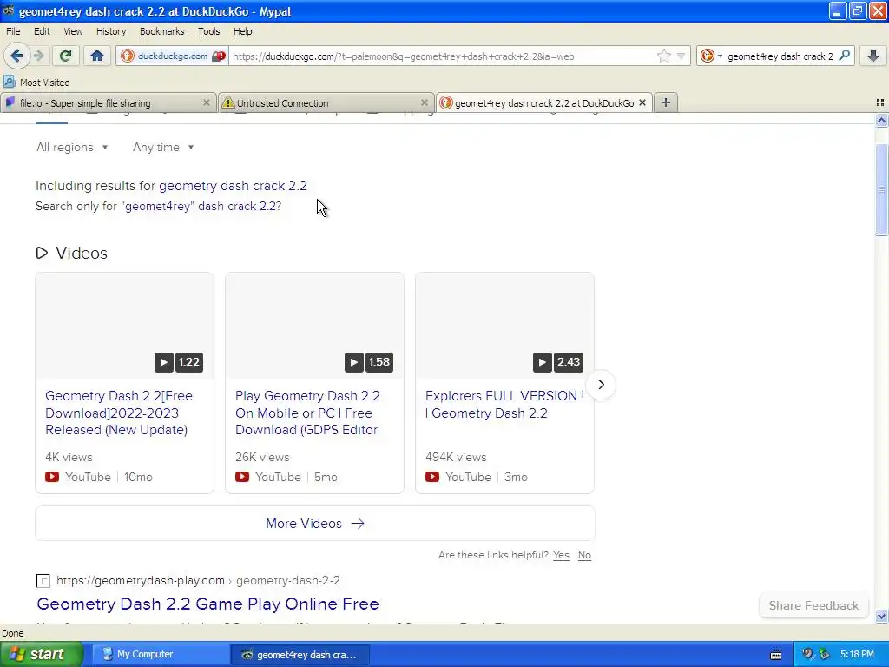Play the 2:43 video thumbnail
The width and height of the screenshot is (889, 667).
coord(504,326)
